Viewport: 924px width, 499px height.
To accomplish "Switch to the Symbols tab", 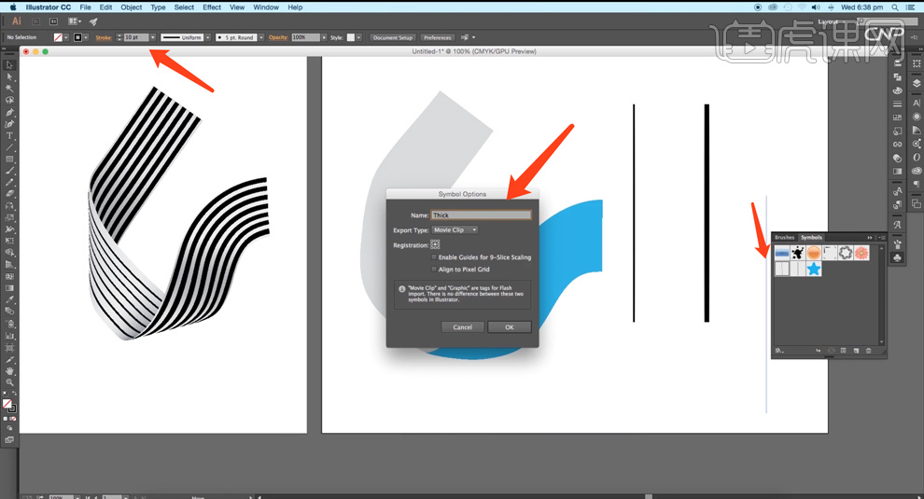I will pyautogui.click(x=811, y=238).
